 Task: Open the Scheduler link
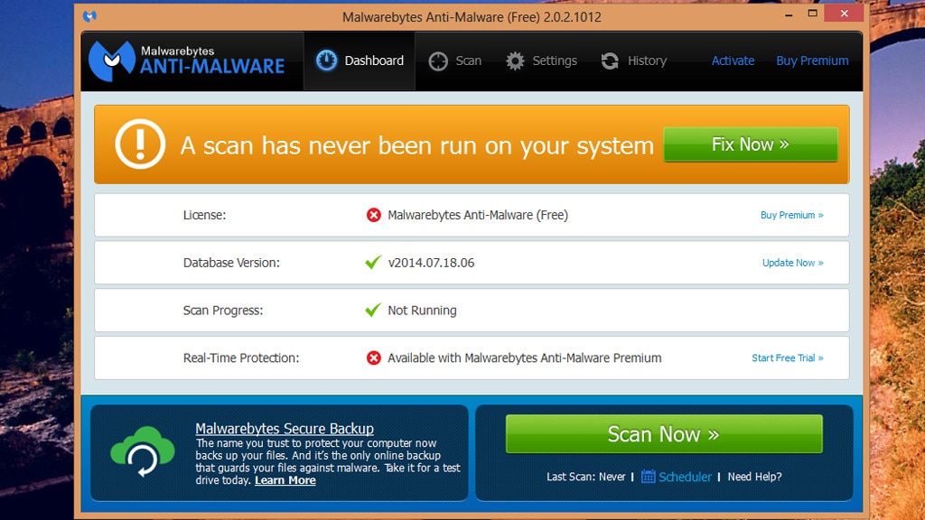coord(685,477)
